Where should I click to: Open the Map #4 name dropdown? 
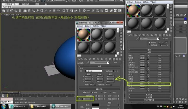(108, 63)
